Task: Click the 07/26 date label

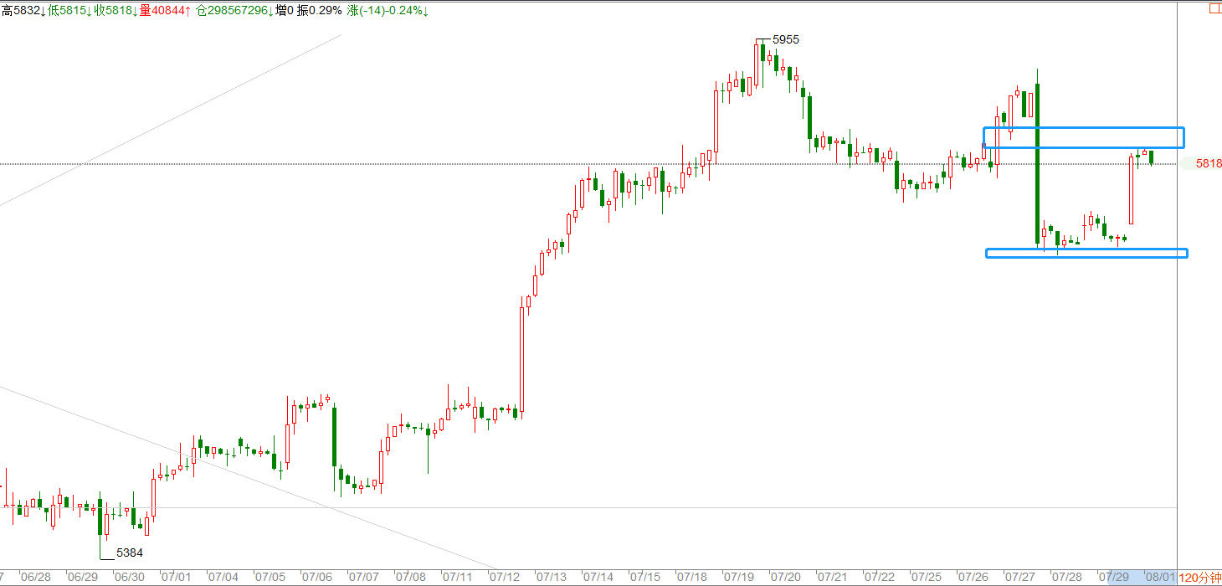Action: [x=973, y=578]
